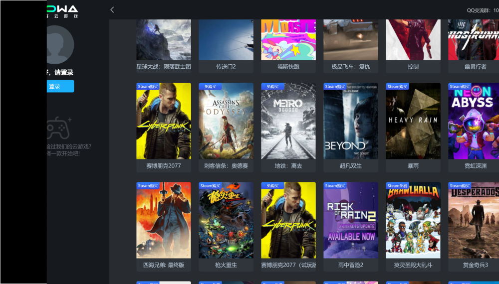Click the 地铁：离去 title label

288,166
